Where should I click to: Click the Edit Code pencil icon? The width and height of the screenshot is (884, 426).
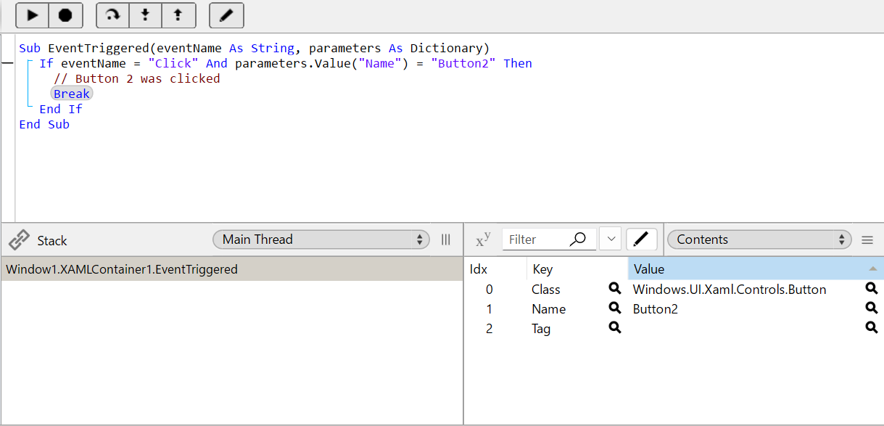[x=226, y=15]
